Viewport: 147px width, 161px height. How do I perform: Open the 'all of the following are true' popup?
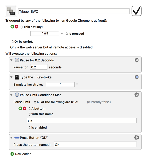[56, 102]
